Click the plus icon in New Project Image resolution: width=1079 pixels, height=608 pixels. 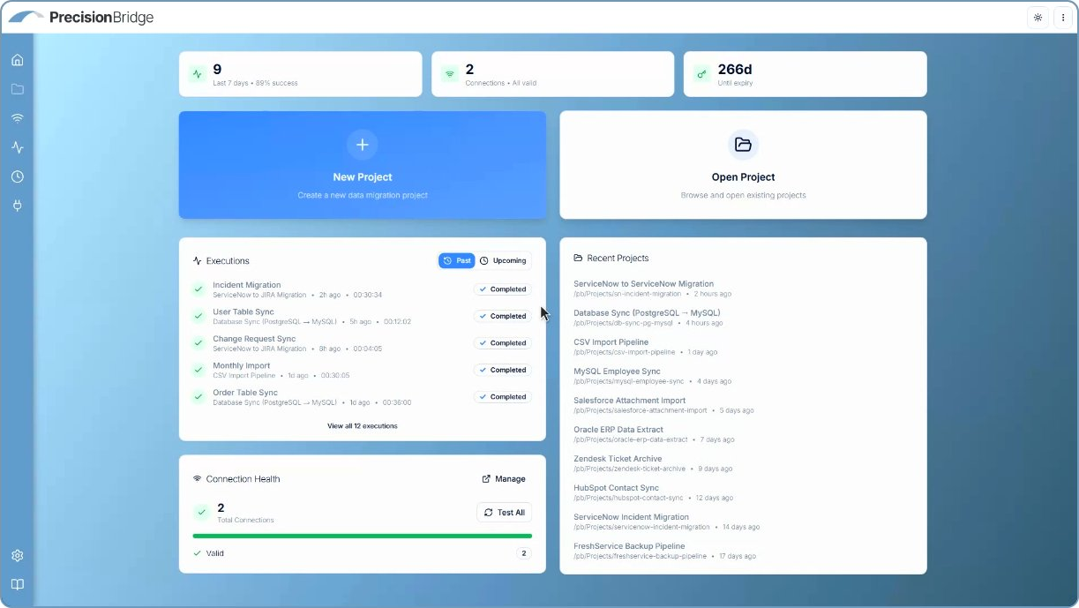pyautogui.click(x=362, y=145)
